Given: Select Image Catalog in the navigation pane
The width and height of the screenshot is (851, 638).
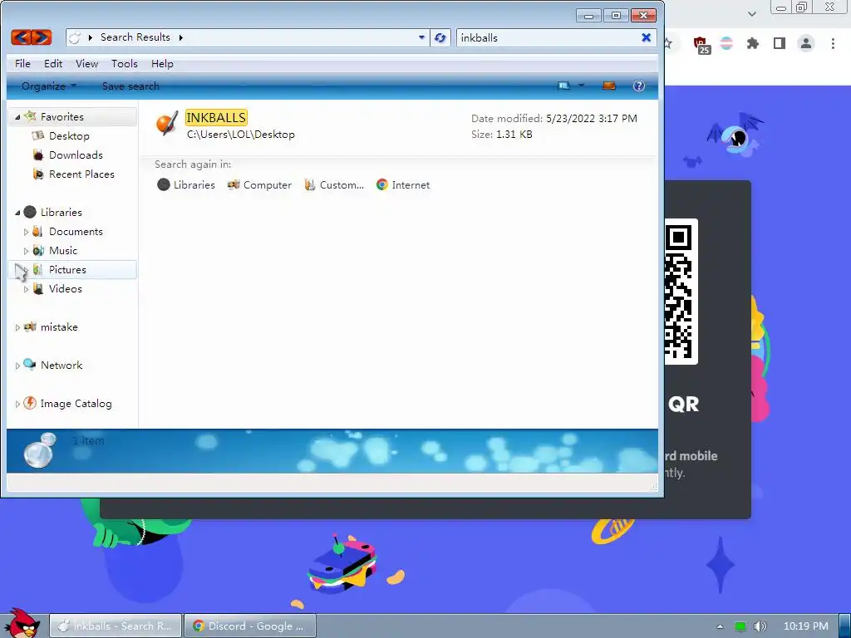Looking at the screenshot, I should [76, 404].
